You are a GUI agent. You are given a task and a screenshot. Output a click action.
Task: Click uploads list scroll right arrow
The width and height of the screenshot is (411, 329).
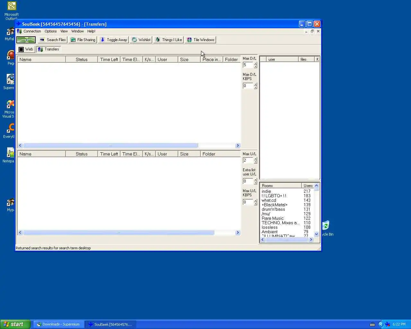point(238,233)
